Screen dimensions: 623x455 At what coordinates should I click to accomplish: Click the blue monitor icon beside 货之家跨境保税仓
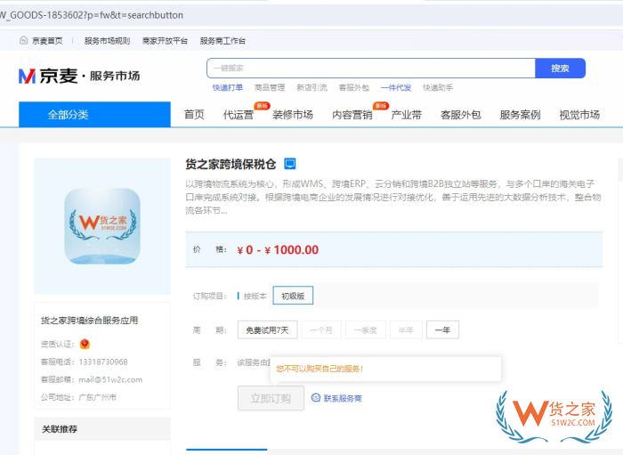(290, 164)
